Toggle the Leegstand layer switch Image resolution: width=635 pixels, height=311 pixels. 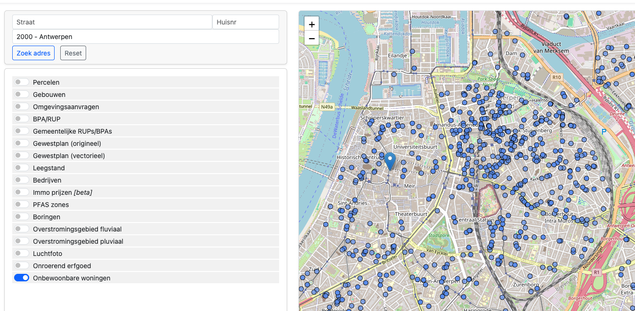tap(22, 168)
